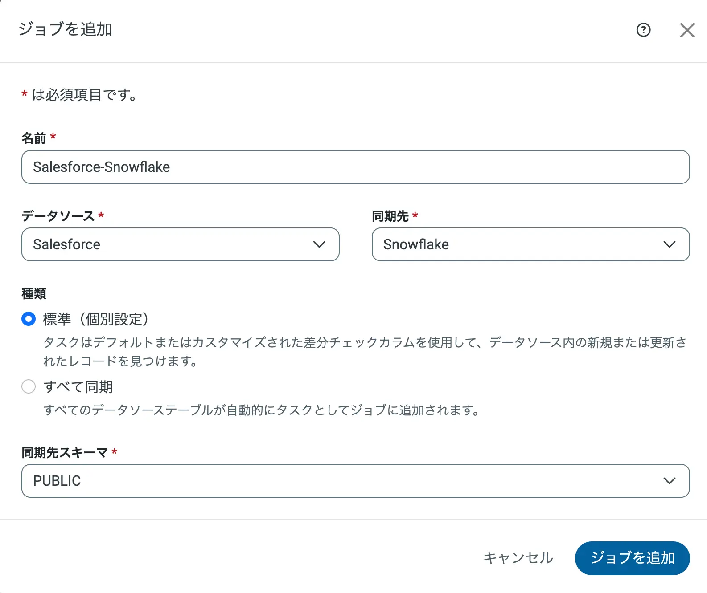Open the Salesforce data source dropdown

pyautogui.click(x=169, y=244)
